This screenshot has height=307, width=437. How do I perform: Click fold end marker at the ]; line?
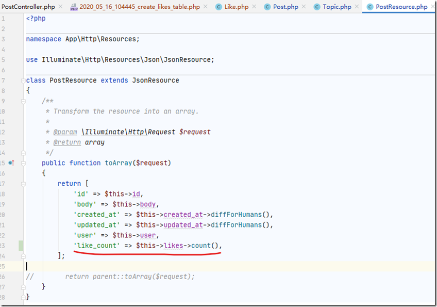[23, 256]
